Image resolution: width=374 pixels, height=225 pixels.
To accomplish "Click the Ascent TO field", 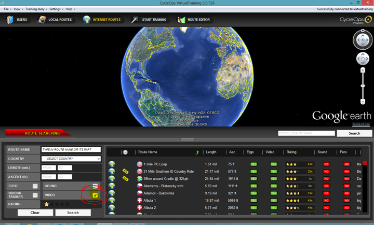I will 64,177.
